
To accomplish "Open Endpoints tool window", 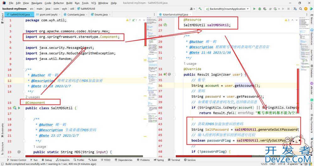I will 63,160.
